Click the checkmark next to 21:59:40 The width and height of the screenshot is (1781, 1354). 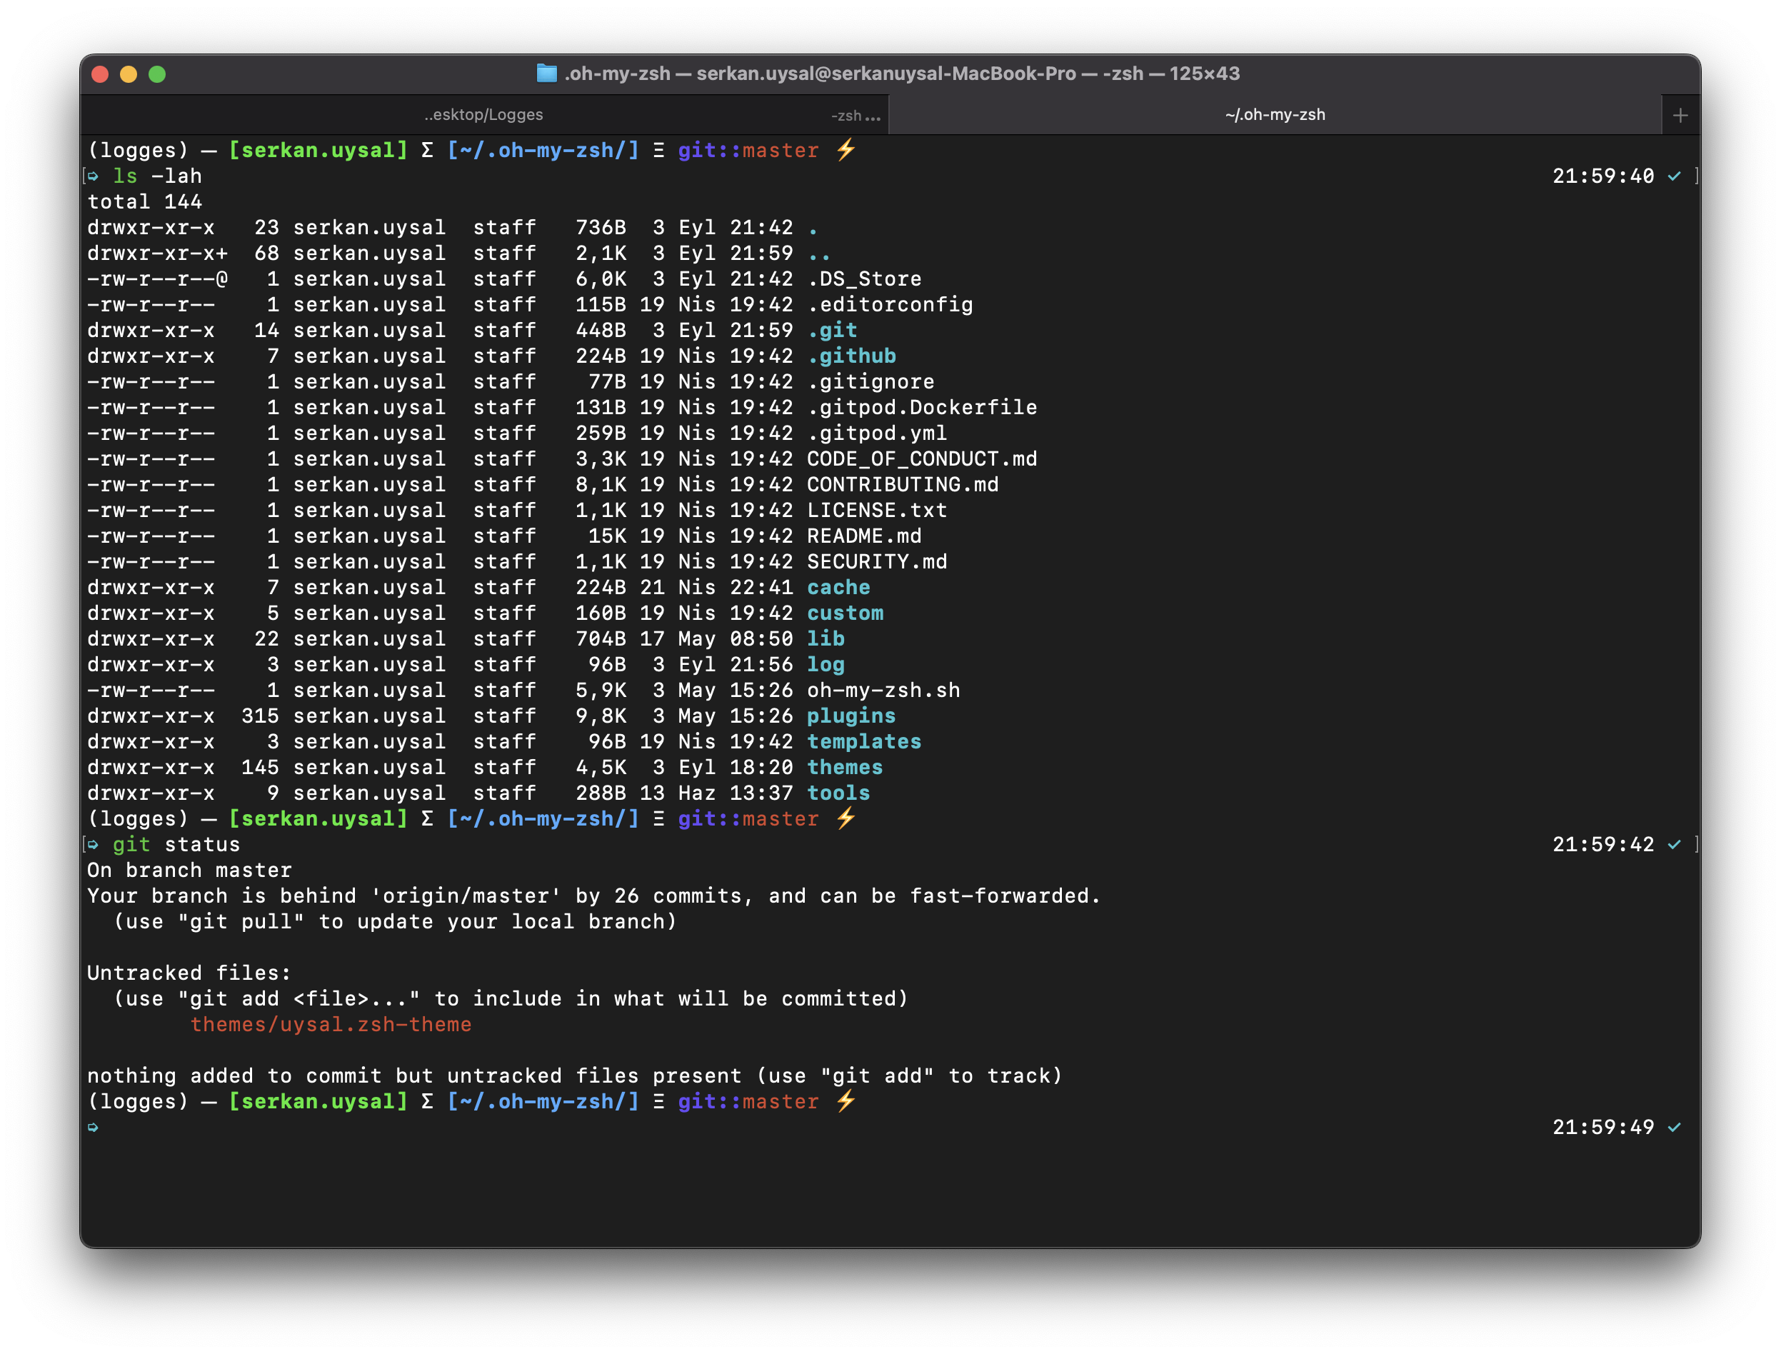pos(1674,176)
